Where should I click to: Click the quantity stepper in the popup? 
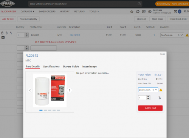click(x=148, y=98)
